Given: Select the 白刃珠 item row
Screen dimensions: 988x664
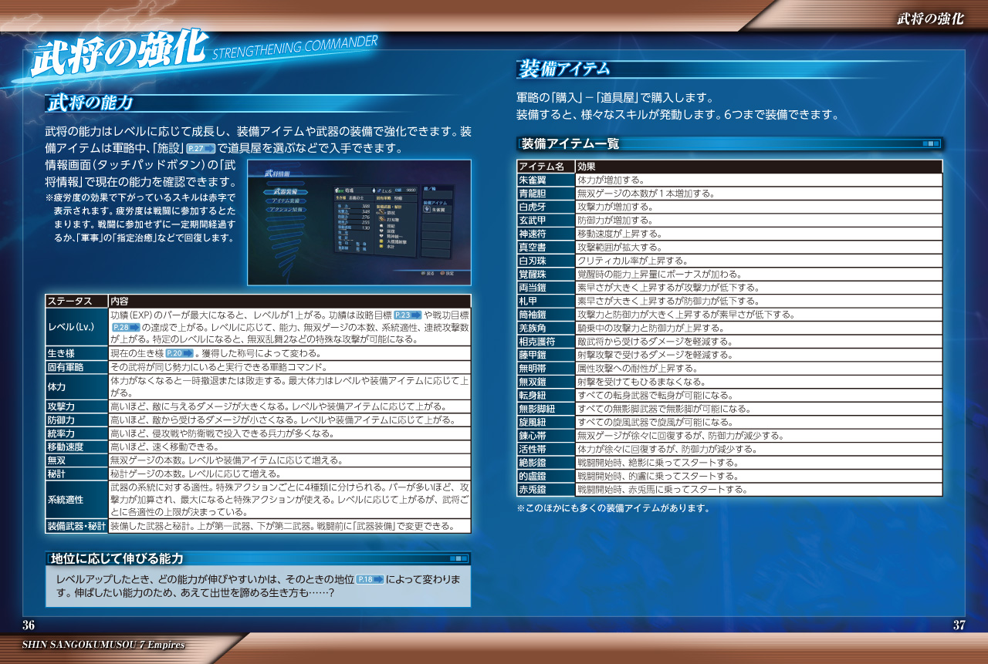Looking at the screenshot, I should click(x=729, y=261).
